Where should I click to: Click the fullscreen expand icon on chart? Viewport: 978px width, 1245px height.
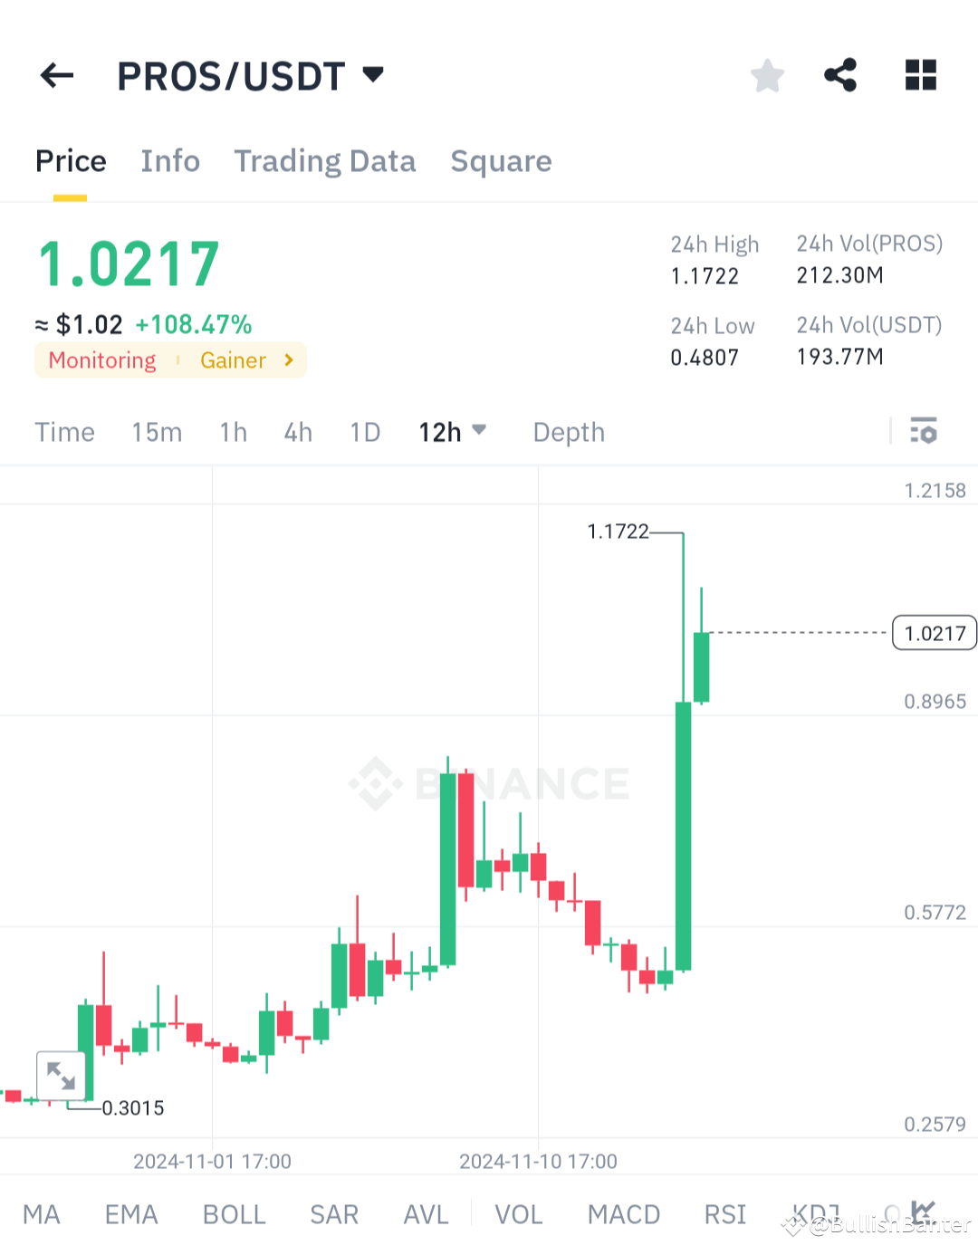[x=61, y=1076]
